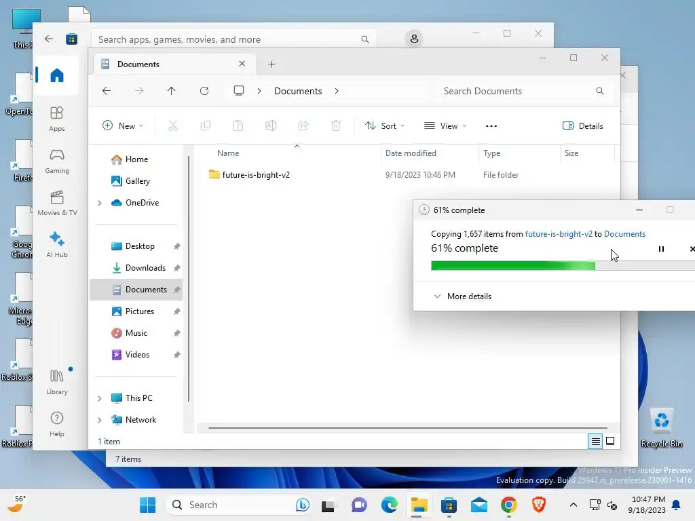Refresh the Documents folder view

[204, 91]
